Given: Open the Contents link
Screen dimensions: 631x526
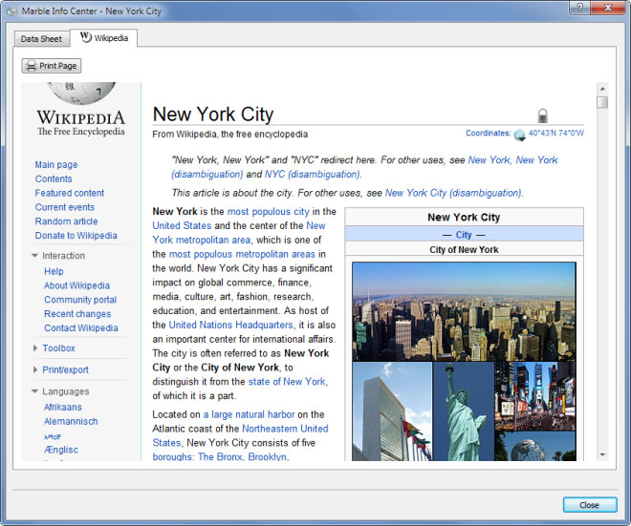Looking at the screenshot, I should tap(54, 179).
